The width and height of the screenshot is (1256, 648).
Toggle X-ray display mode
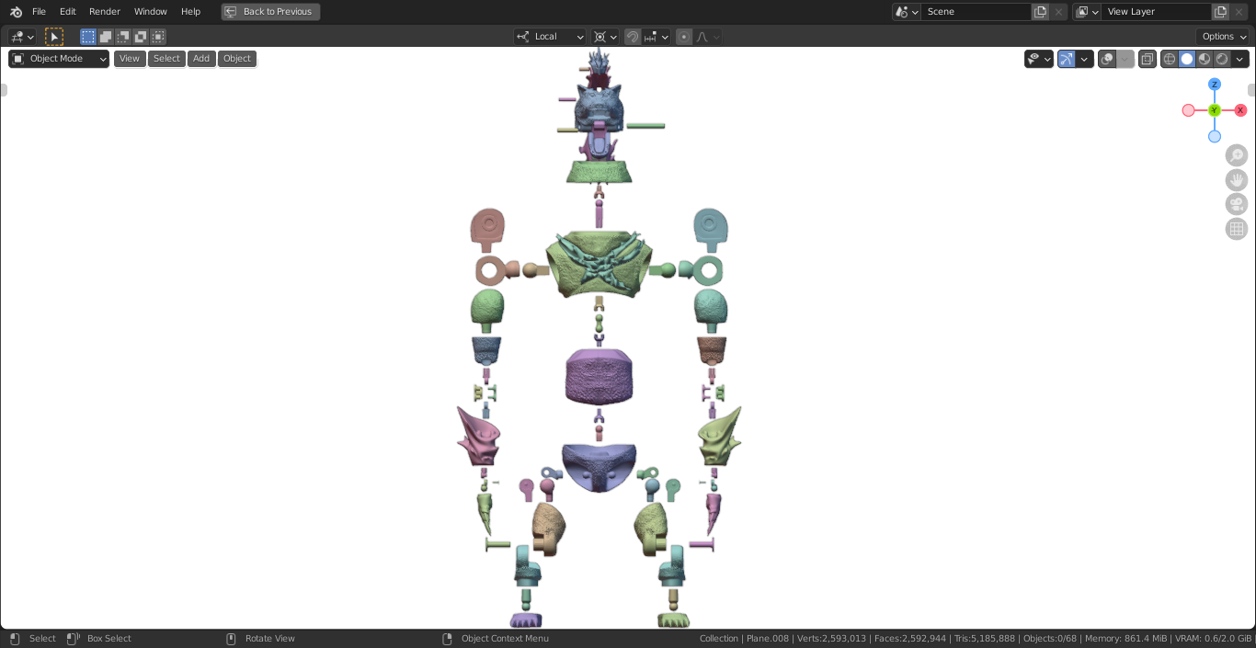click(x=1148, y=59)
